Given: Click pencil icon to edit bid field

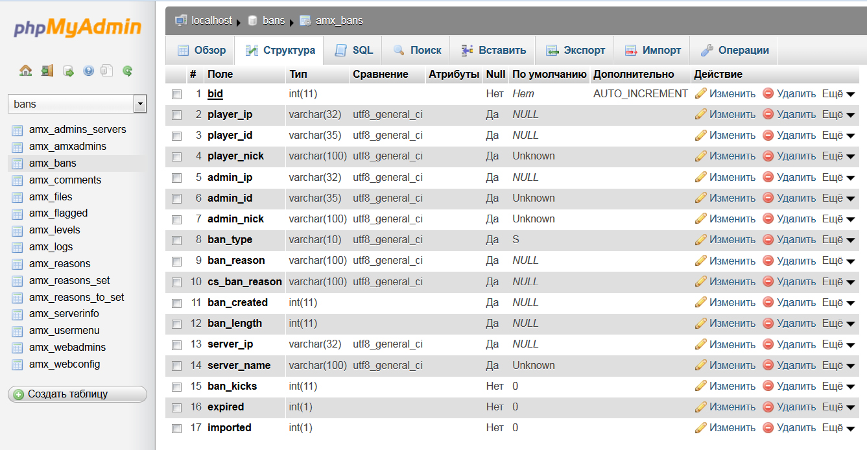Looking at the screenshot, I should click(700, 93).
